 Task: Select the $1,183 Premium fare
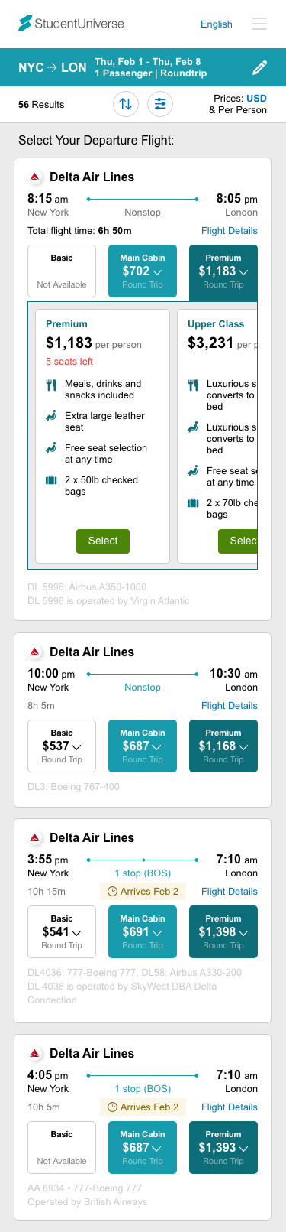(103, 541)
